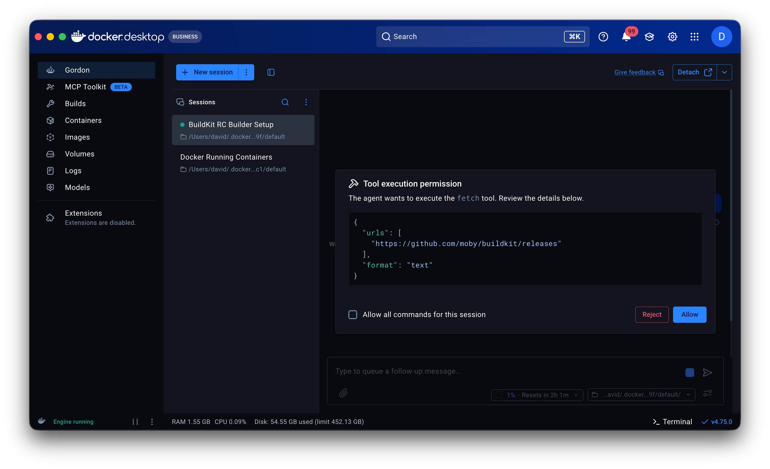Search sessions with the magnifier icon

coord(285,102)
